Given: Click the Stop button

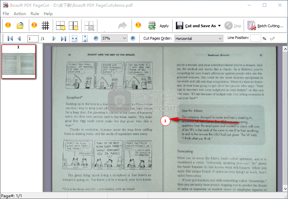Looking at the screenshot, I should pyautogui.click(x=233, y=26).
